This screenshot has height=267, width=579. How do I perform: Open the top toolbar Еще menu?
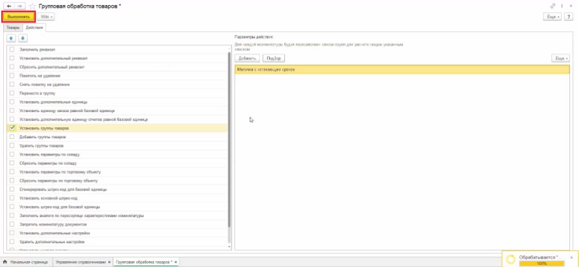(553, 17)
